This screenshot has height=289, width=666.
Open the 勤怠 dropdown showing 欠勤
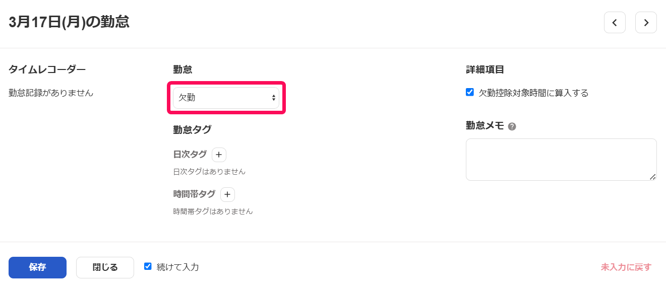click(x=226, y=98)
